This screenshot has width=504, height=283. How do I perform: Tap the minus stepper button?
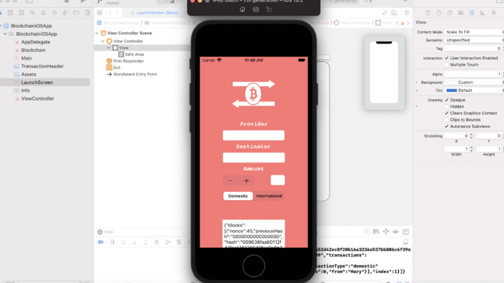[x=230, y=181]
